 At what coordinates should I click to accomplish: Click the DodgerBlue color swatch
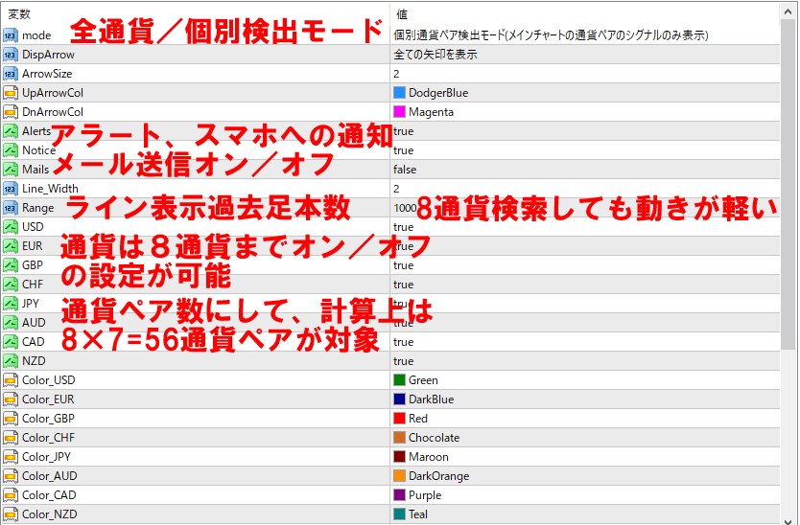(399, 92)
